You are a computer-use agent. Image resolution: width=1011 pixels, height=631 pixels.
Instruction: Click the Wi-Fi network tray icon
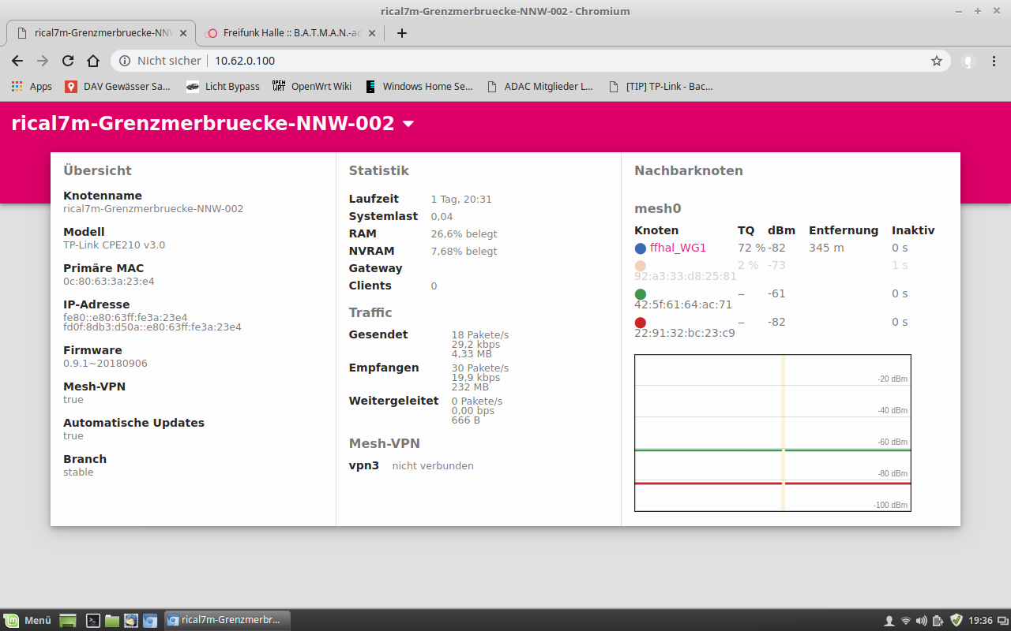pyautogui.click(x=905, y=620)
